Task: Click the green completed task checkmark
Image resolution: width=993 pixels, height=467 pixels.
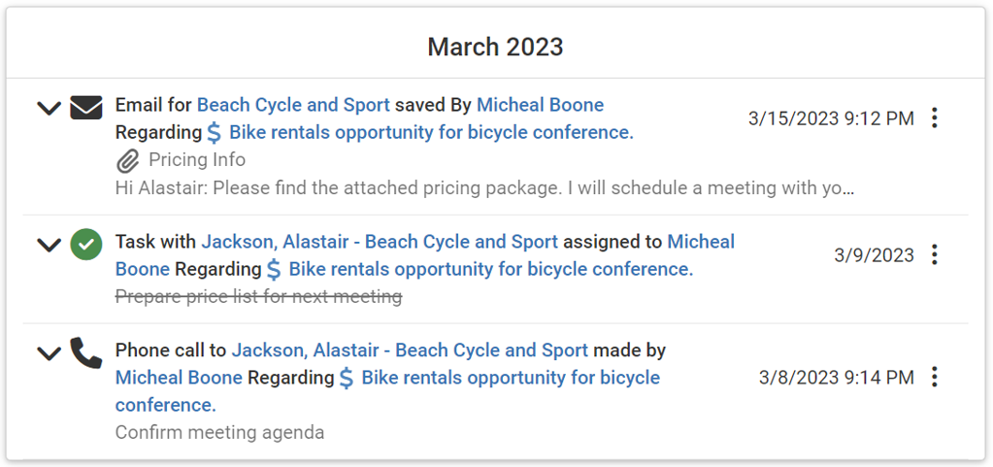Action: tap(86, 244)
